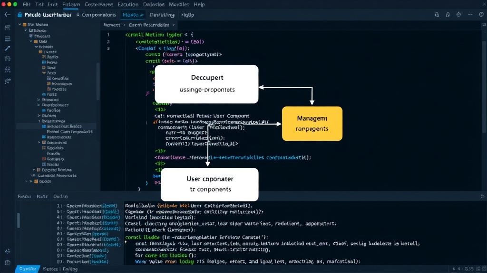Click the orange folder icon beside 'apoes' at the tree bottom
Image resolution: width=487 pixels, height=273 pixels.
click(x=36, y=181)
